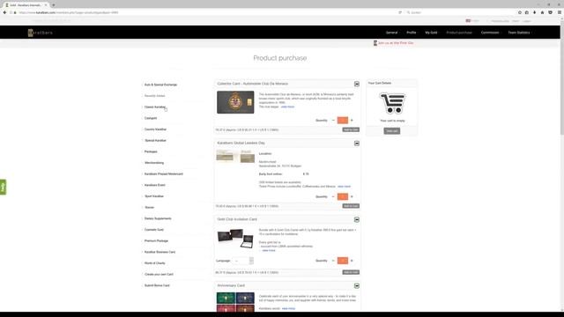Collapse the Karatbars Global Leaders Day panel
Screen dimensions: 564x317
356,144
